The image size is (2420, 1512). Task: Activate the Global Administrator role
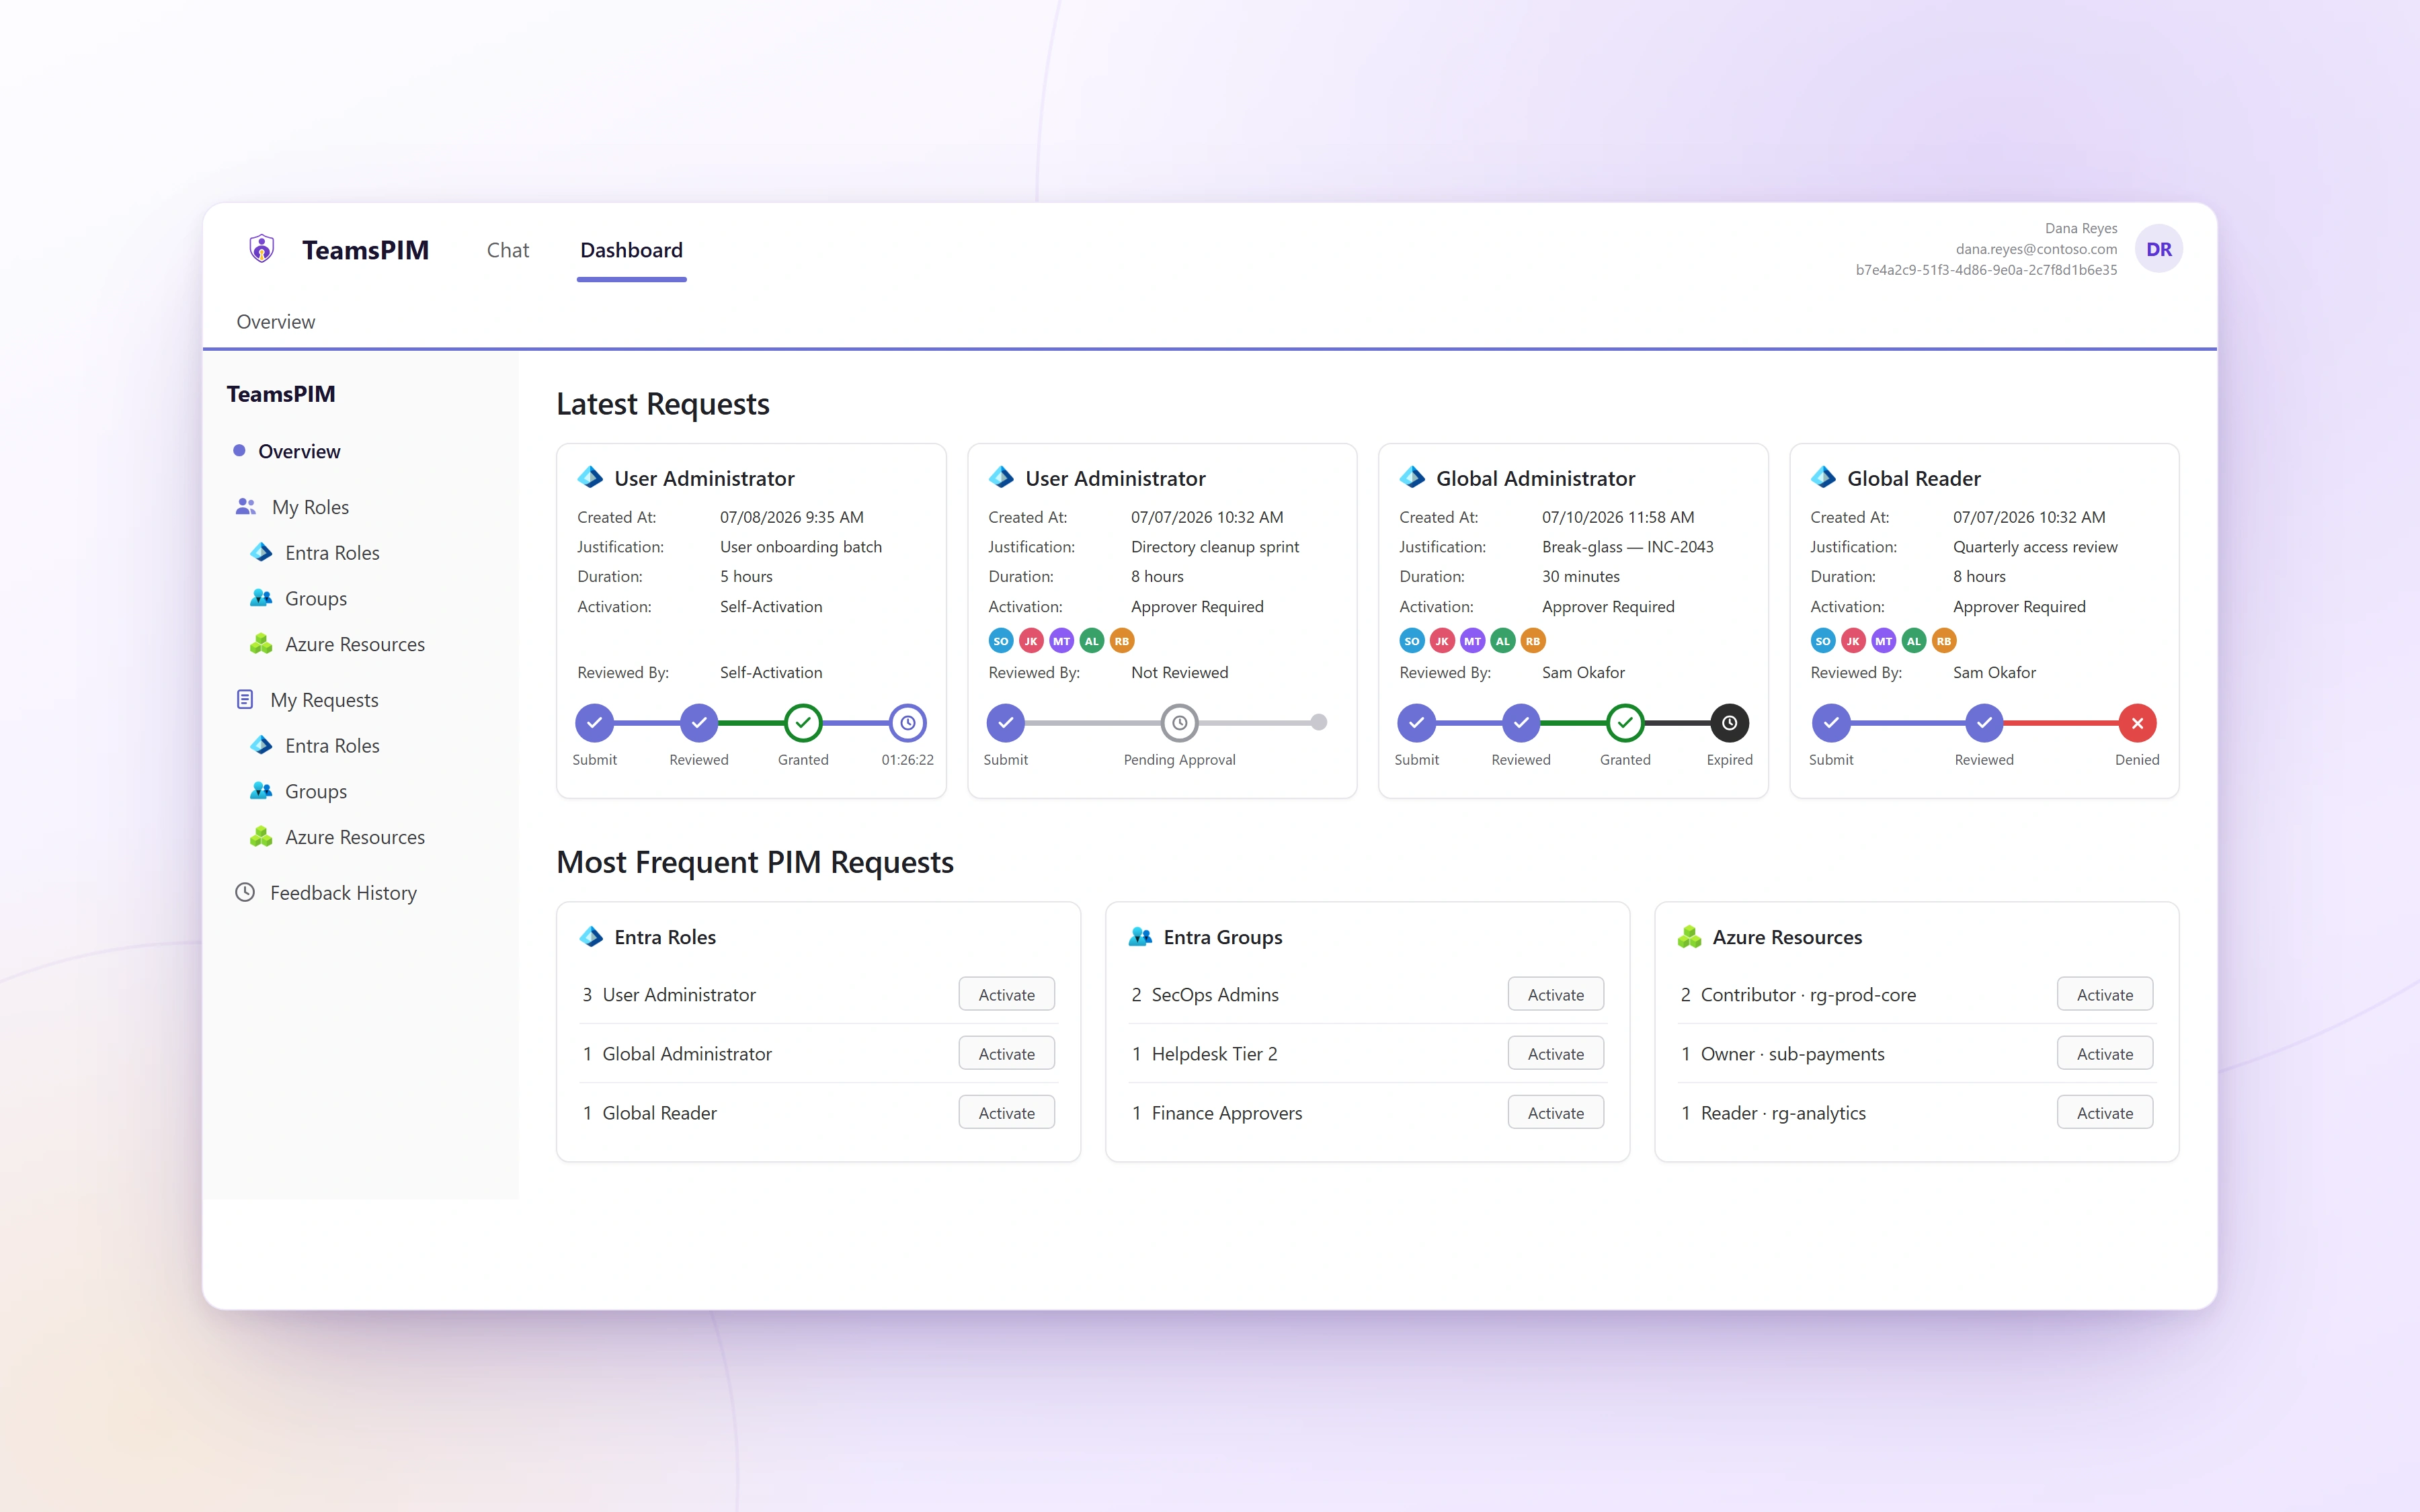(1006, 1053)
